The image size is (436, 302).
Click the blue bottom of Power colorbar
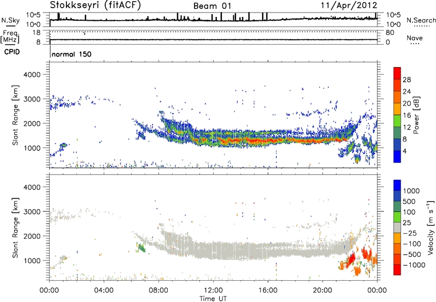point(397,156)
